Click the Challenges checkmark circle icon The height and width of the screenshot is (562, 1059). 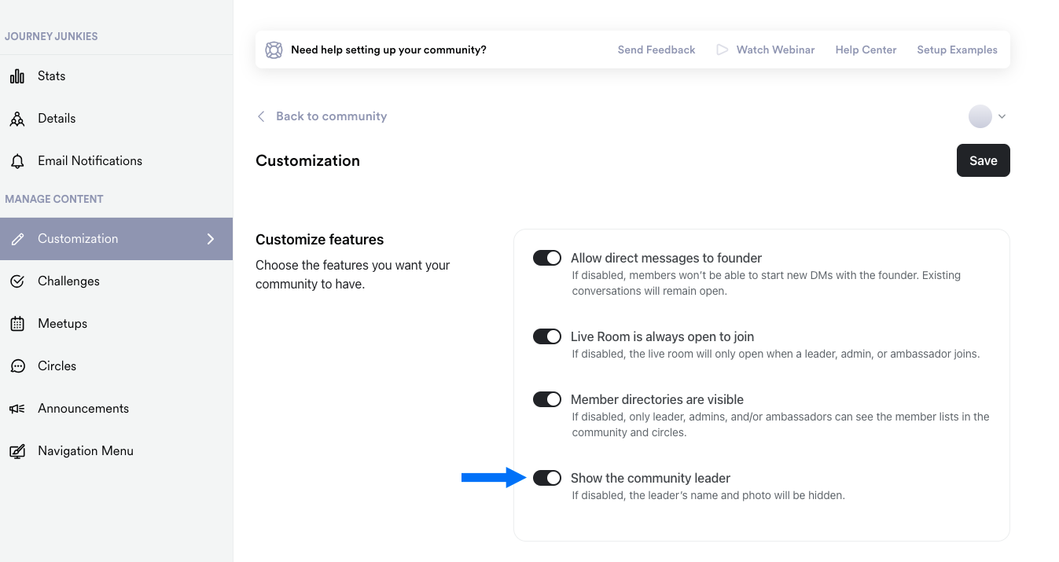17,281
